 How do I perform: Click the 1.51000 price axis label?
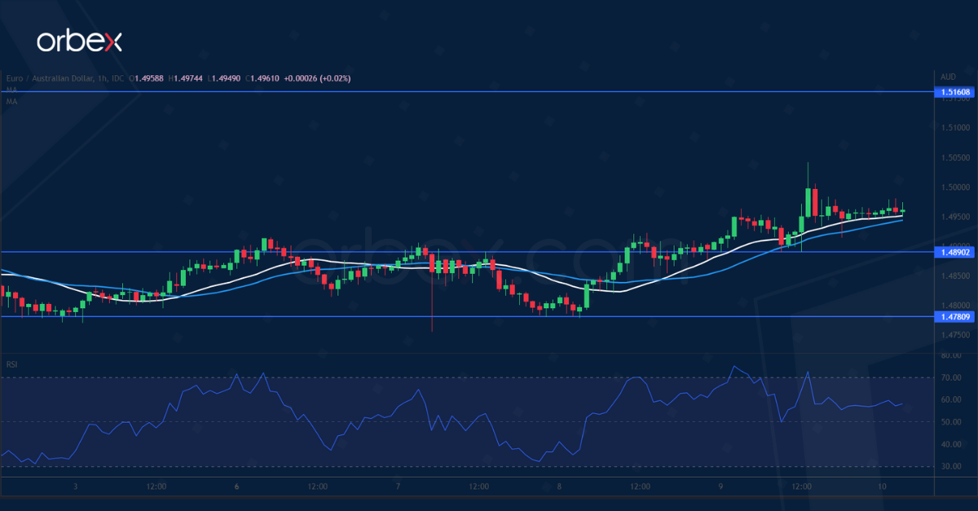pyautogui.click(x=954, y=128)
